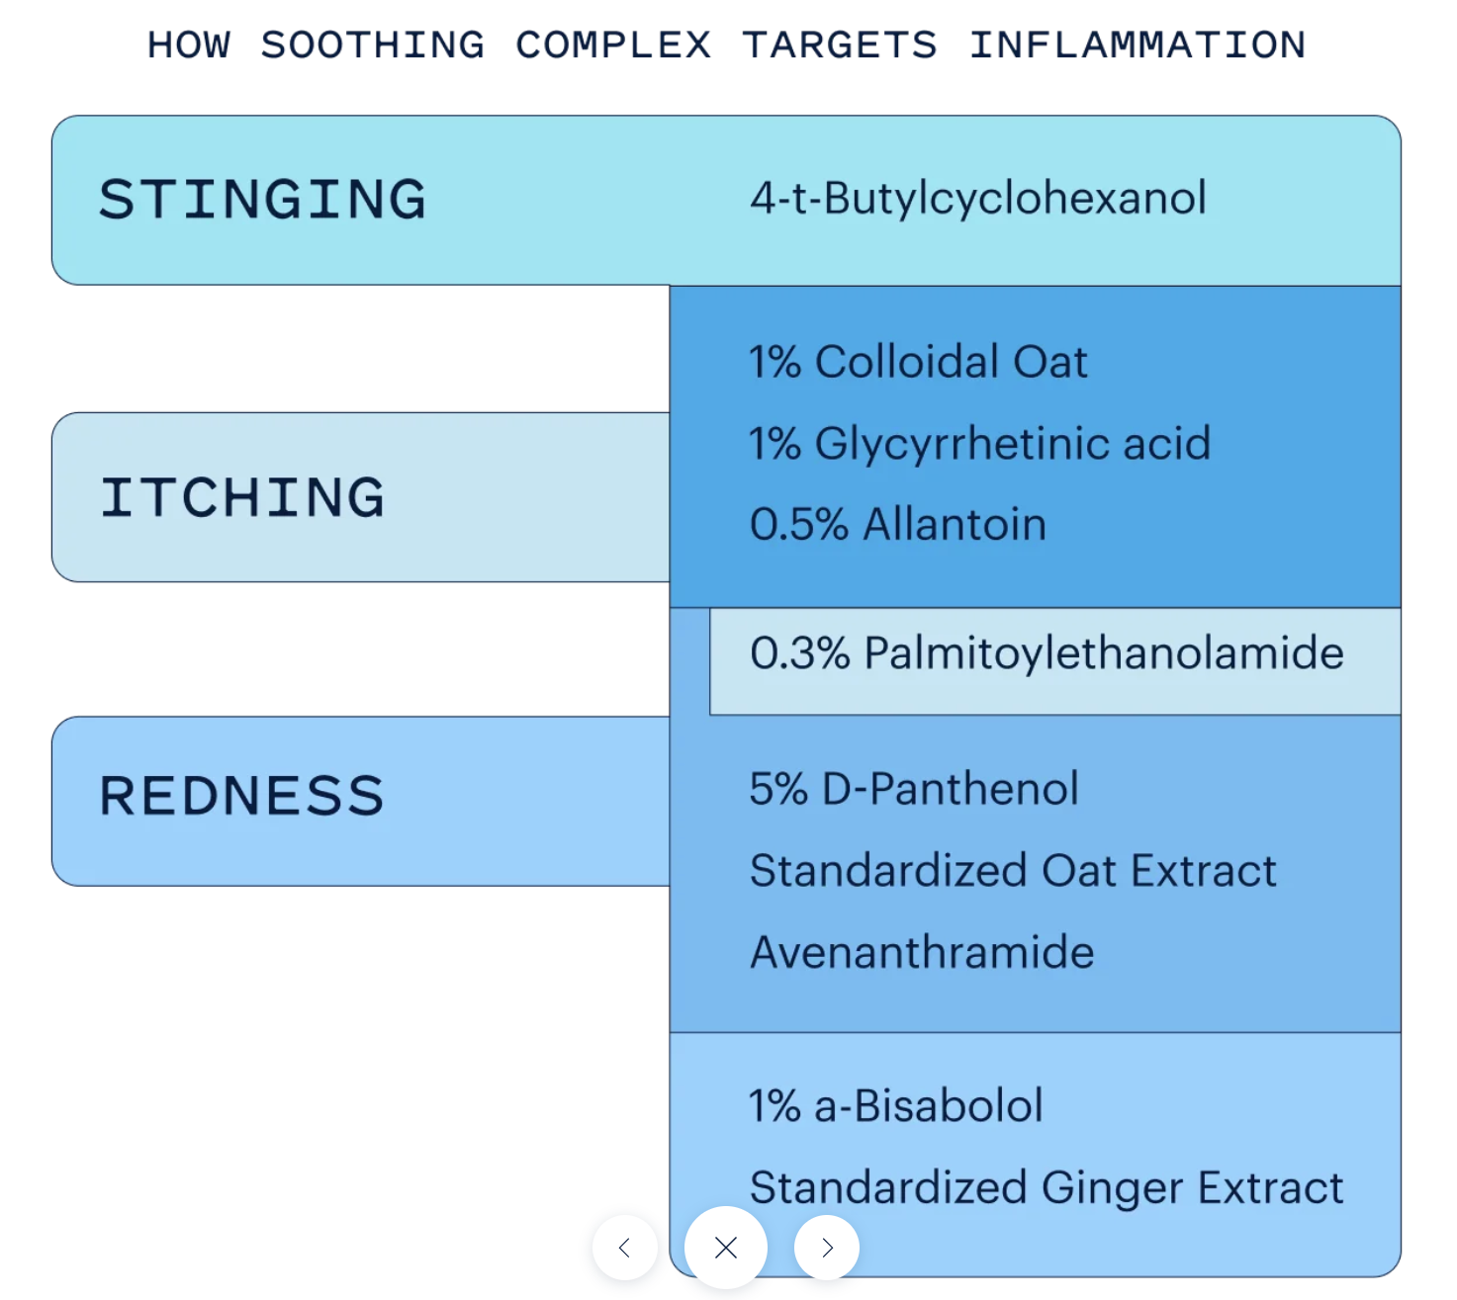The image size is (1457, 1300).
Task: Go to the previous image
Action: pyautogui.click(x=624, y=1248)
